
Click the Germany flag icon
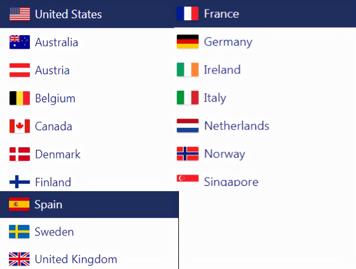pos(188,42)
